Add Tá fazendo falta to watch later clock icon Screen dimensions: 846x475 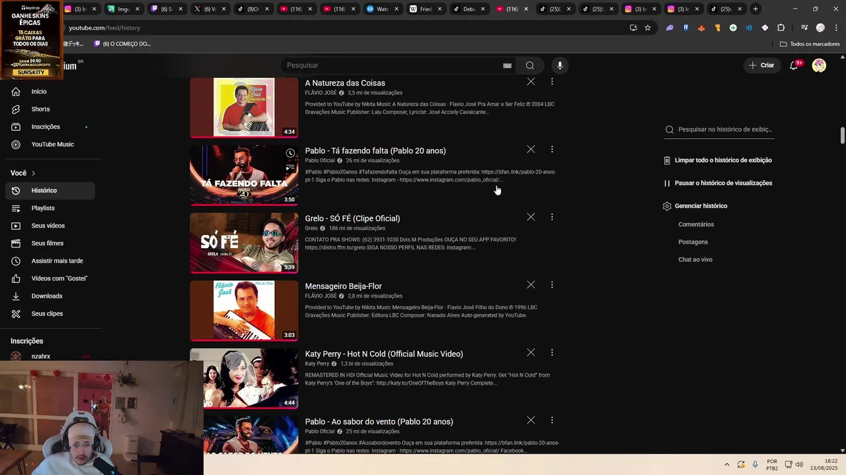pyautogui.click(x=290, y=153)
